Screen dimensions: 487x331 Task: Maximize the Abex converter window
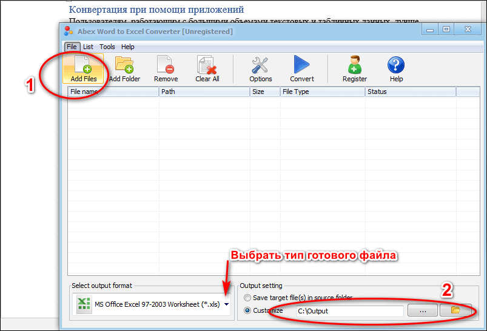(446, 30)
